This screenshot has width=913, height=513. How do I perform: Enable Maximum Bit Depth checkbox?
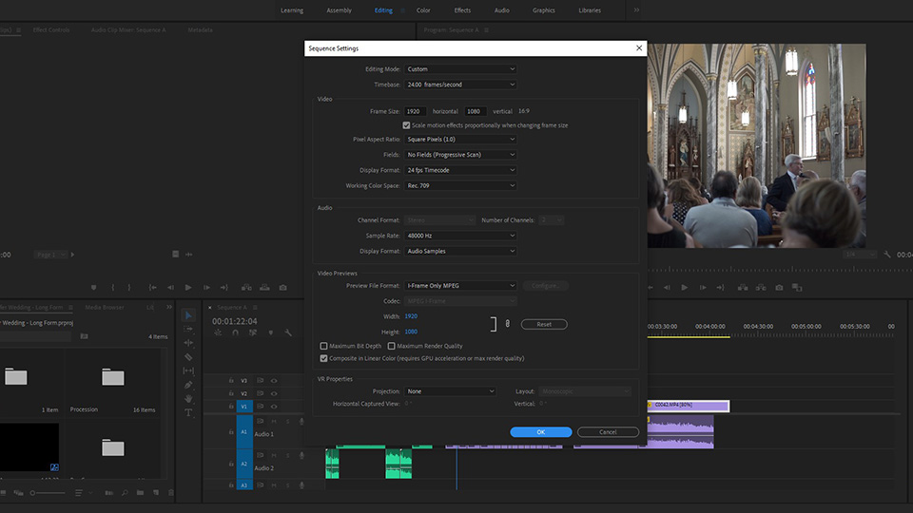[x=324, y=346]
